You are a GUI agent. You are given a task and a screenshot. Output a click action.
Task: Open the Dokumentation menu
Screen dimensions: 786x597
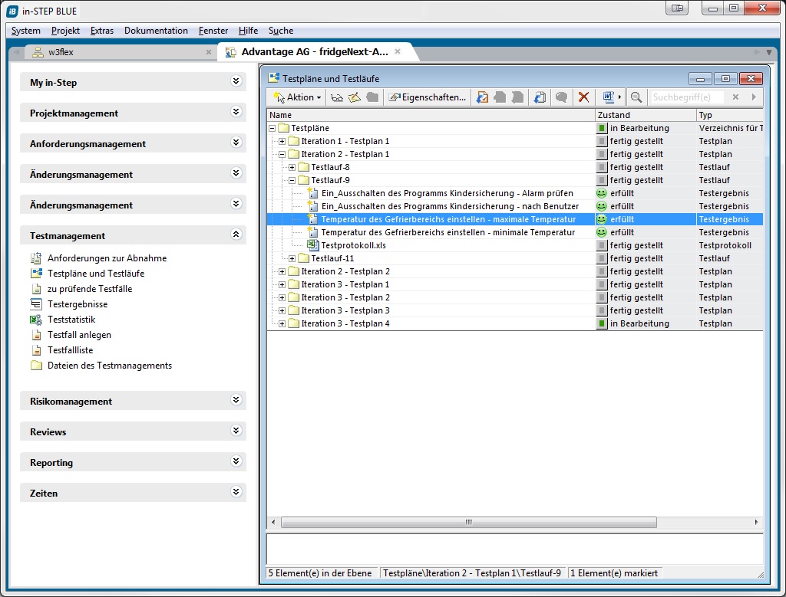156,31
